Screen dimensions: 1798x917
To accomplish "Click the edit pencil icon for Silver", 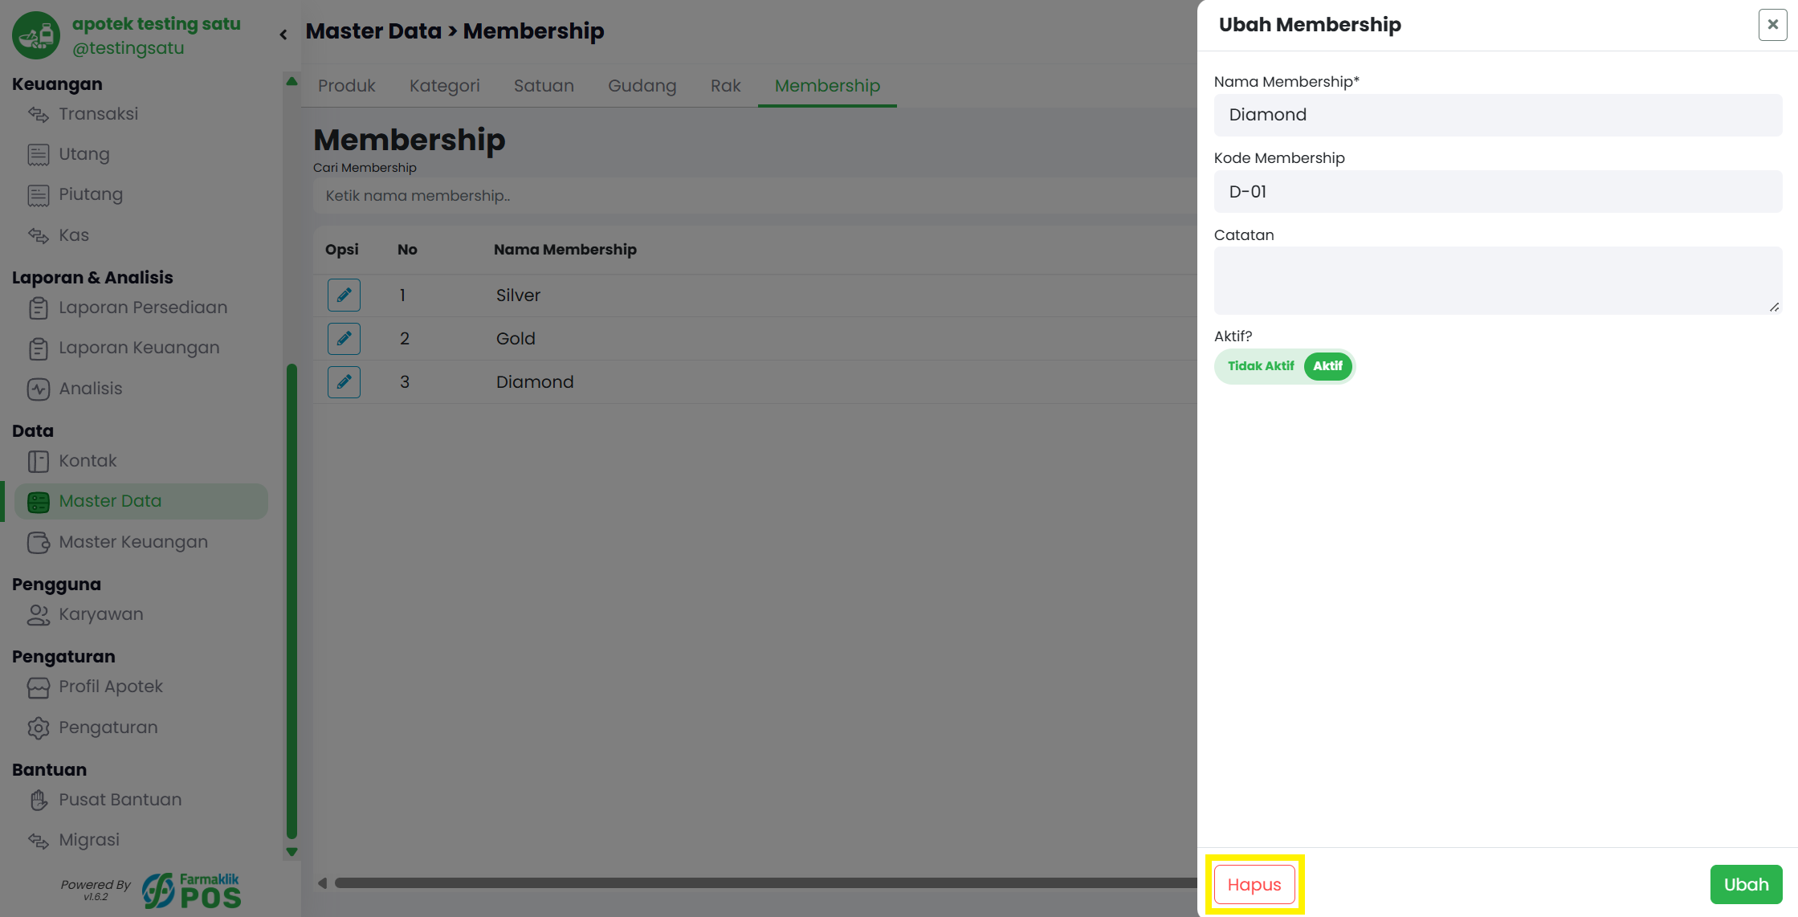I will 344,295.
